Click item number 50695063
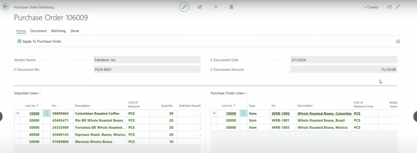Image resolution: width=417 pixels, height=153 pixels. coord(60,114)
